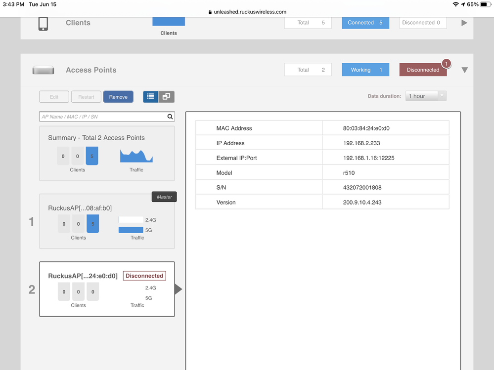Click the lock icon in address bar
494x370 pixels.
pyautogui.click(x=210, y=12)
